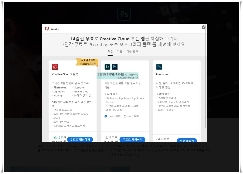Click InDesign in the app list
Viewport: 243px width, 174px height.
58,96
